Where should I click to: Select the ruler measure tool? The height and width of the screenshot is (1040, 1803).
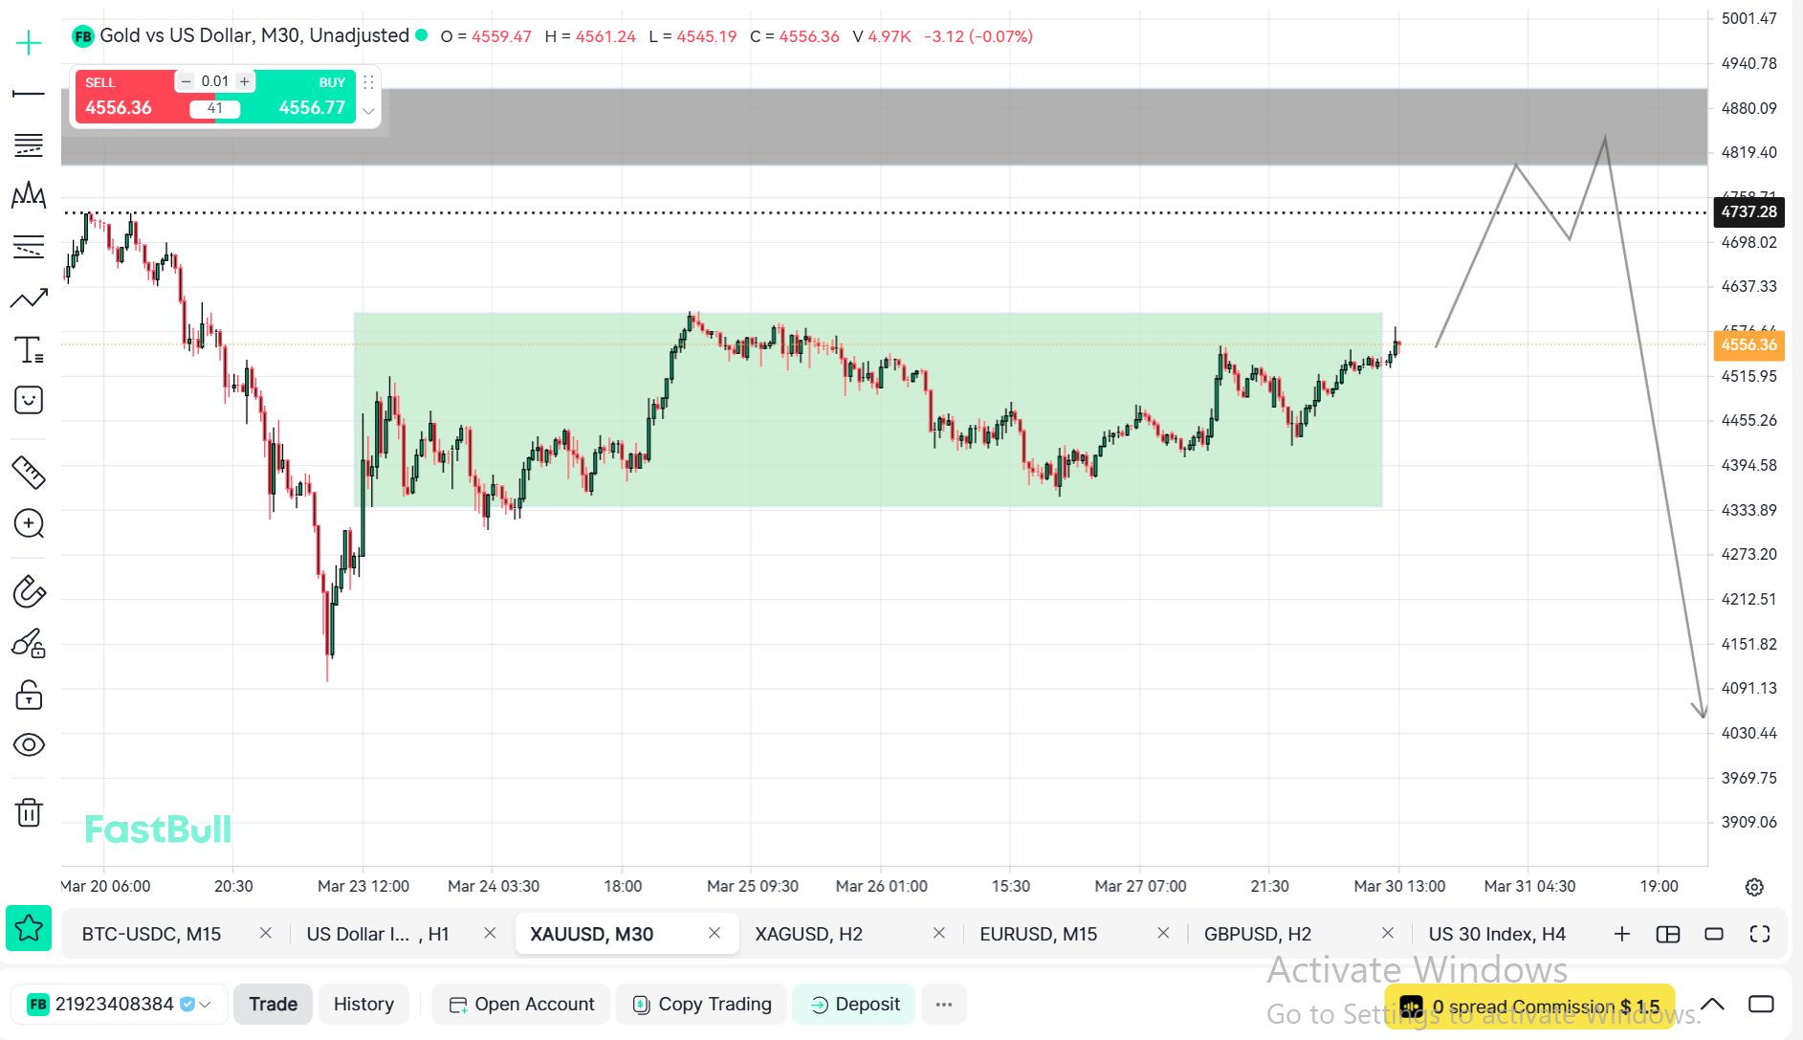point(29,472)
